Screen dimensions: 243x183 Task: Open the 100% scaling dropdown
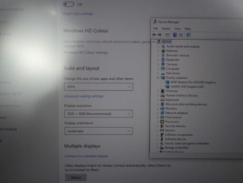pos(99,87)
